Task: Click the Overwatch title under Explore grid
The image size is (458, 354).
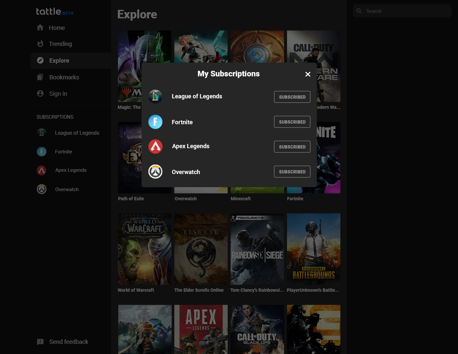Action: tap(185, 199)
